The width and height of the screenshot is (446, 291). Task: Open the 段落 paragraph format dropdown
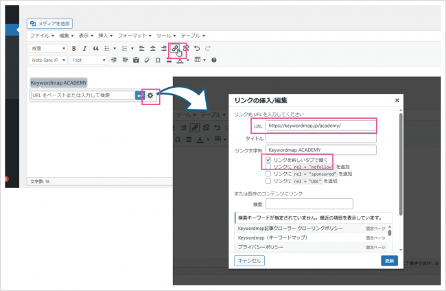48,48
